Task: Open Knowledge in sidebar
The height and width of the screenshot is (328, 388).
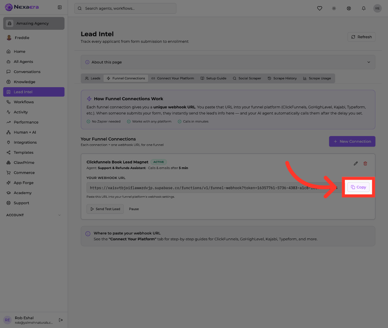Action: [x=34, y=82]
